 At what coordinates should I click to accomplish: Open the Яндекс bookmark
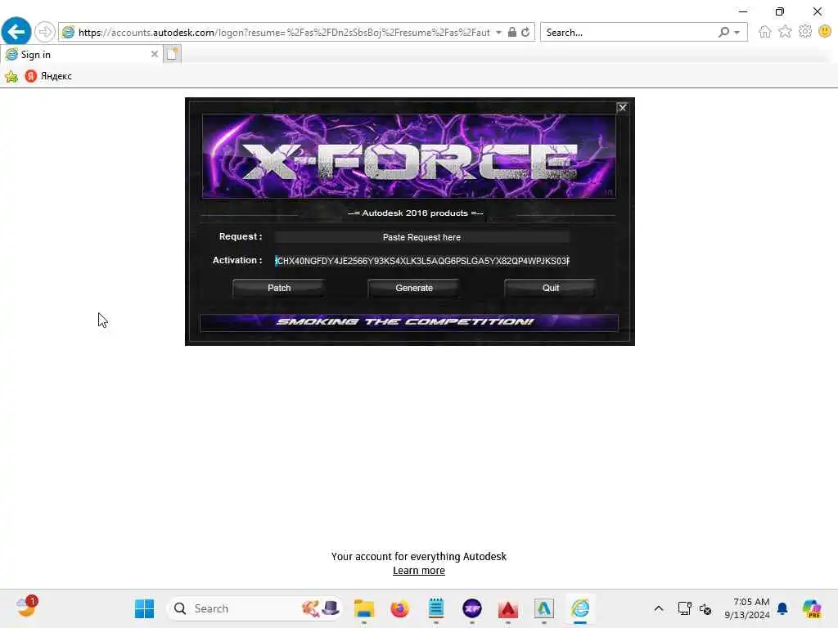[48, 76]
